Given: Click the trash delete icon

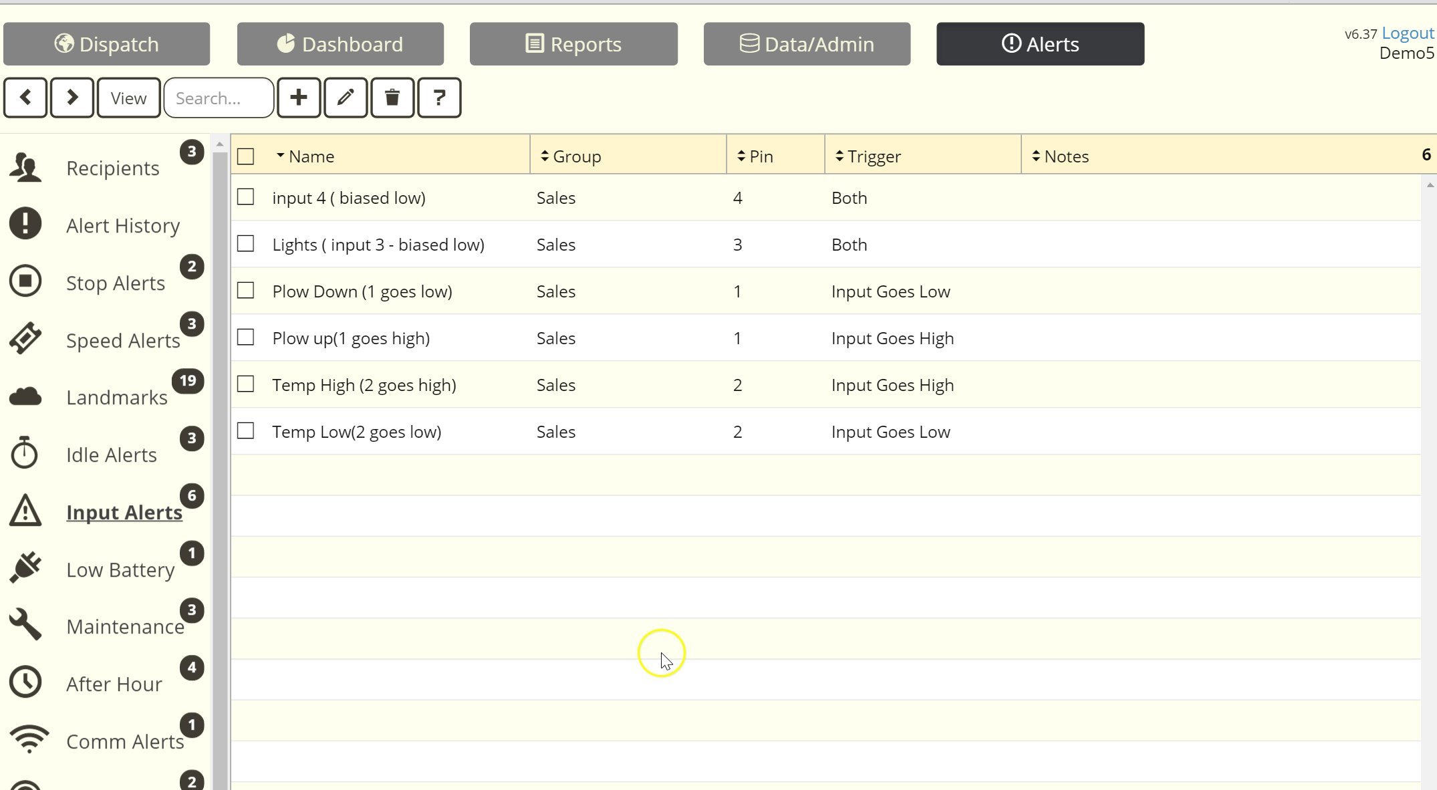Looking at the screenshot, I should click(392, 98).
